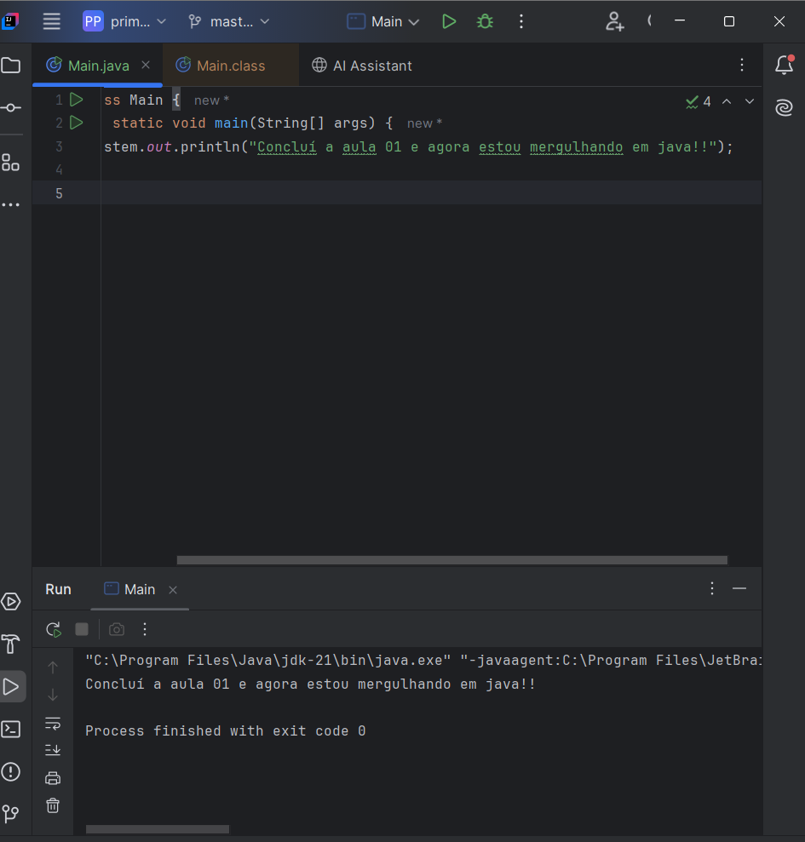Rerun Main in the Run toolbar
Screen dimensions: 805x842
tap(54, 629)
